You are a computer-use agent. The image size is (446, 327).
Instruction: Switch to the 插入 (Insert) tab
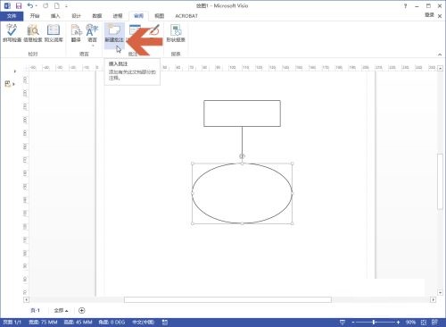(55, 16)
